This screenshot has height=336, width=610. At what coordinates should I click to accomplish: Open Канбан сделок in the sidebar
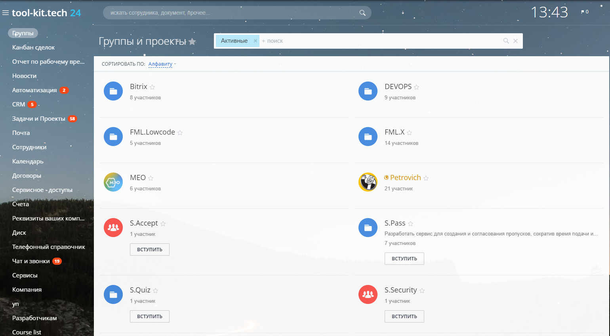[34, 47]
